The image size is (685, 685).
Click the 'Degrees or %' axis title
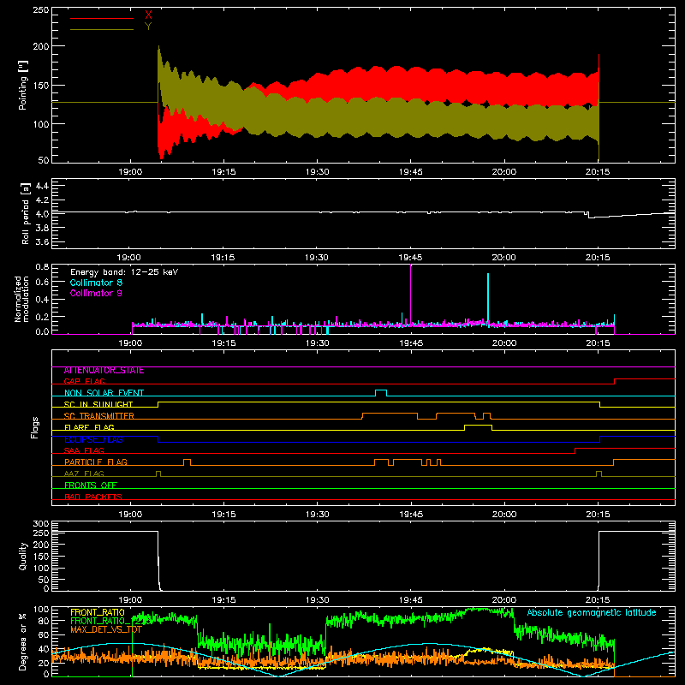[23, 641]
